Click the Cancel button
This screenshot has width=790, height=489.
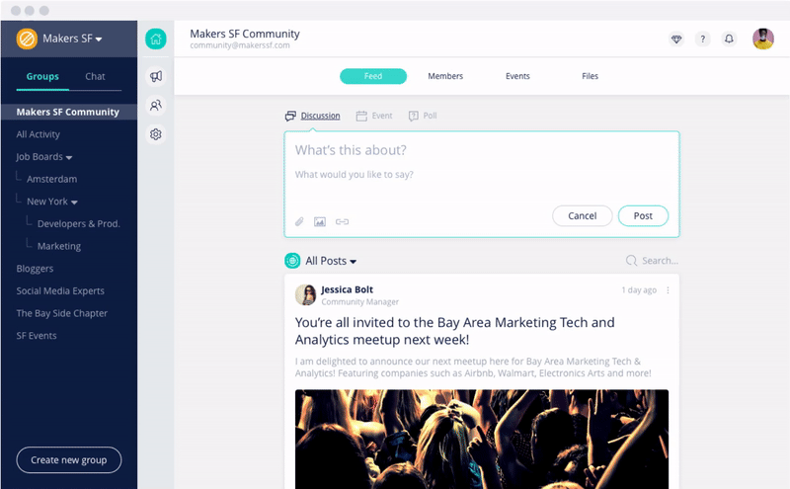583,215
